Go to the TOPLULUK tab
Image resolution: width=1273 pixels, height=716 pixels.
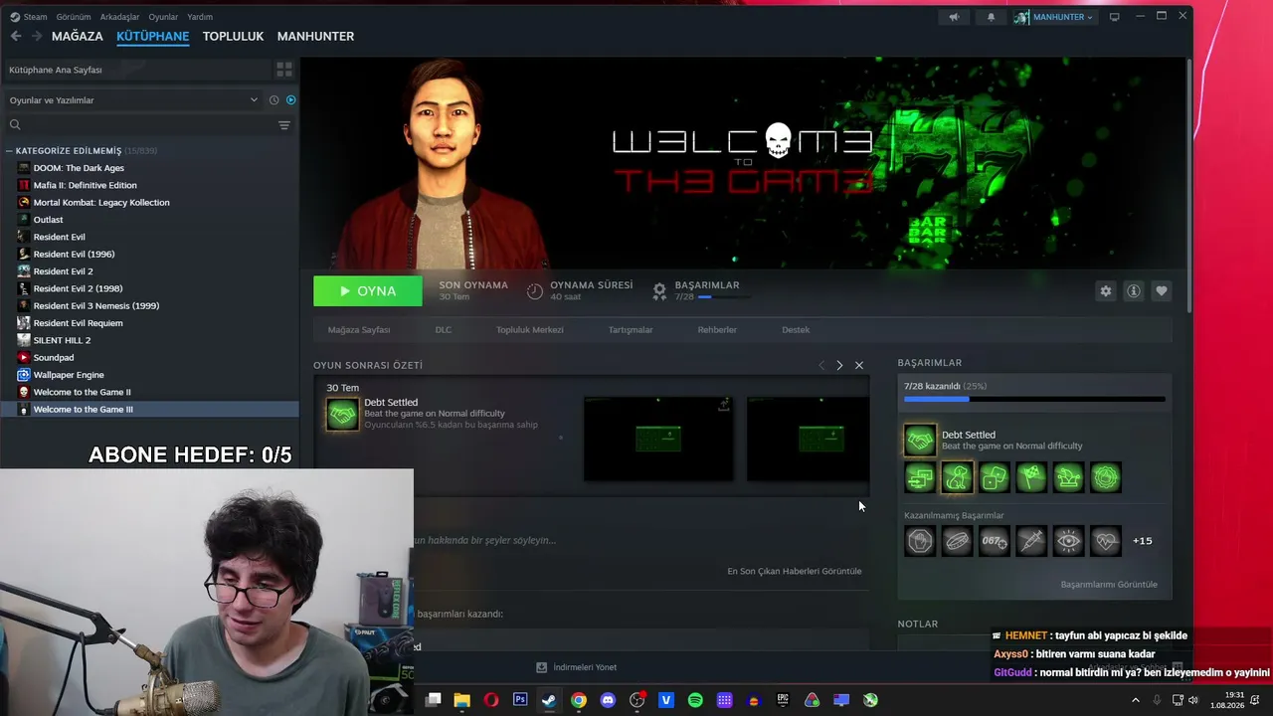point(233,36)
